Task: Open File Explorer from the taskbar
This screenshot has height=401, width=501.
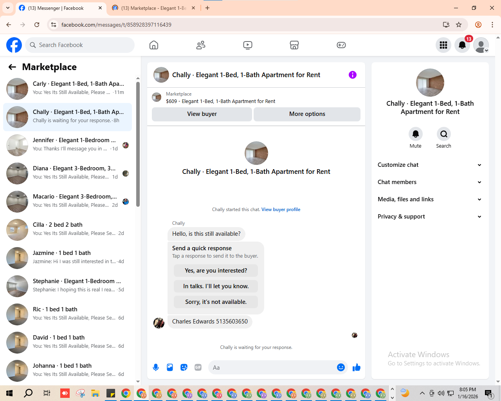Action: click(95, 393)
